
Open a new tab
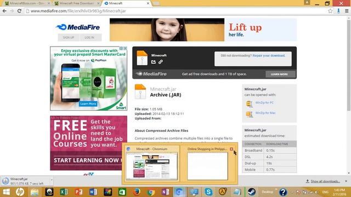(156, 3)
